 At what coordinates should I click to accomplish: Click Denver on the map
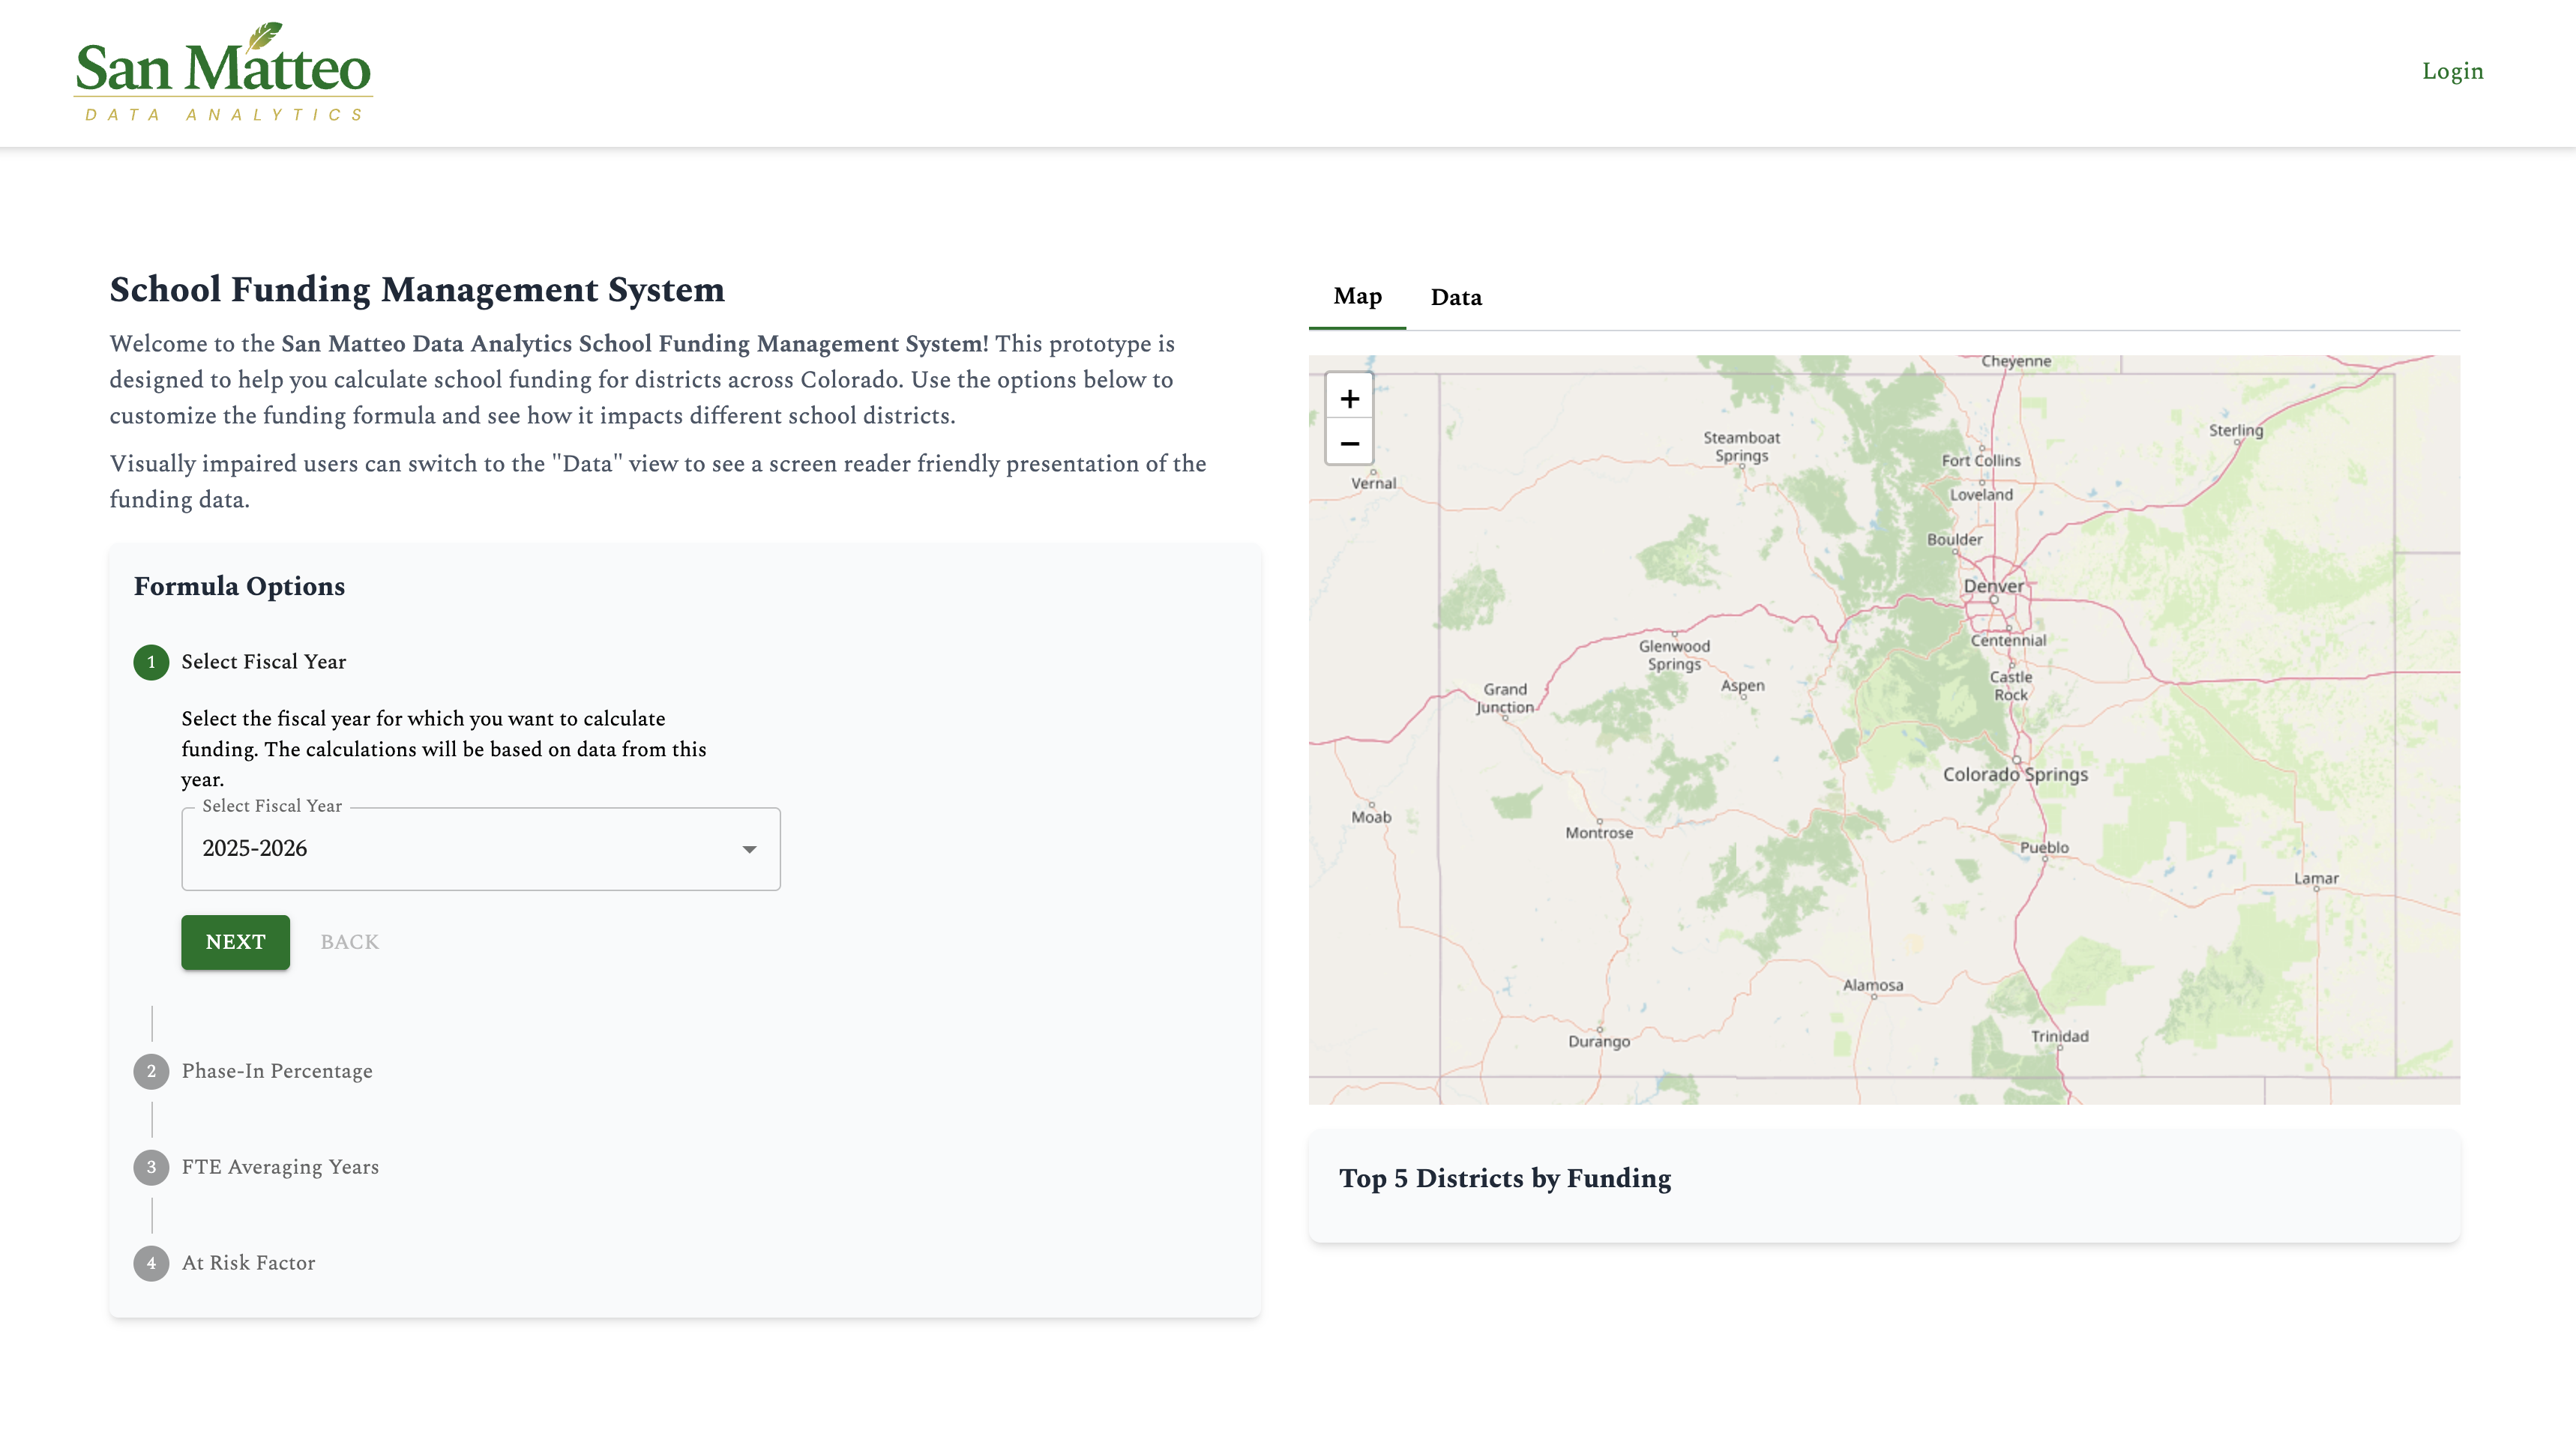click(1996, 587)
